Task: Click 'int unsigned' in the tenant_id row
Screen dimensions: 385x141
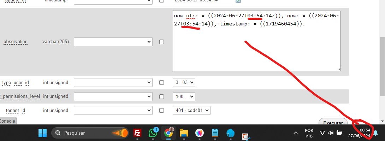Action: point(56,111)
